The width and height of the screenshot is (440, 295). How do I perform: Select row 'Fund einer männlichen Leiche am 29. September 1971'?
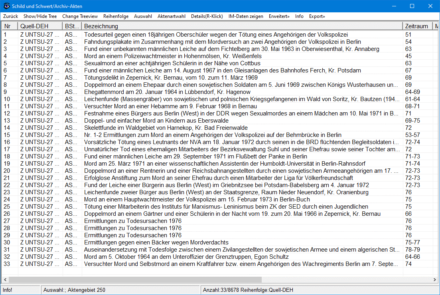(x=219, y=156)
